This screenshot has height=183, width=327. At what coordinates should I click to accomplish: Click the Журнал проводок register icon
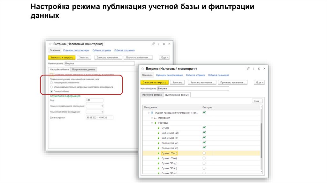tap(152, 113)
